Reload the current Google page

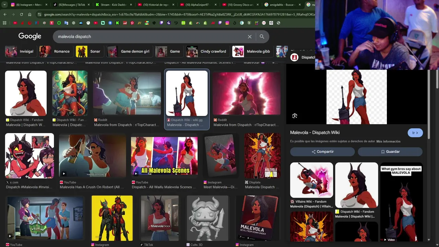[x=21, y=14]
